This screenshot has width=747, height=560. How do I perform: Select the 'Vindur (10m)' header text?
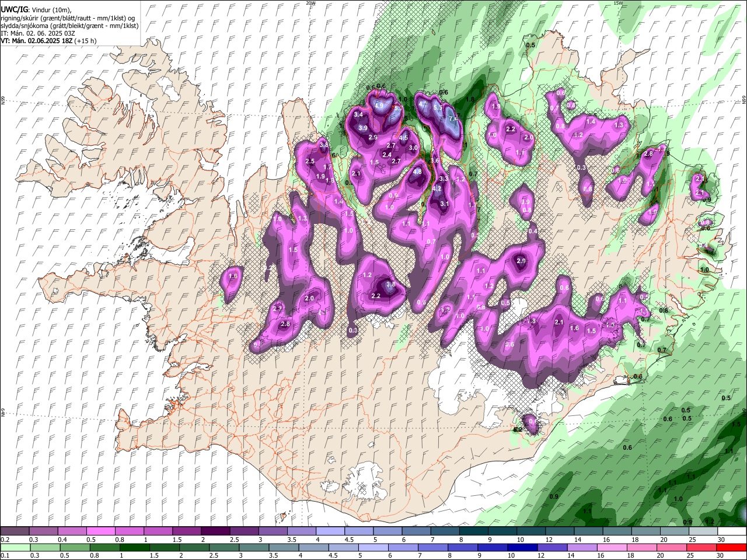click(x=50, y=10)
